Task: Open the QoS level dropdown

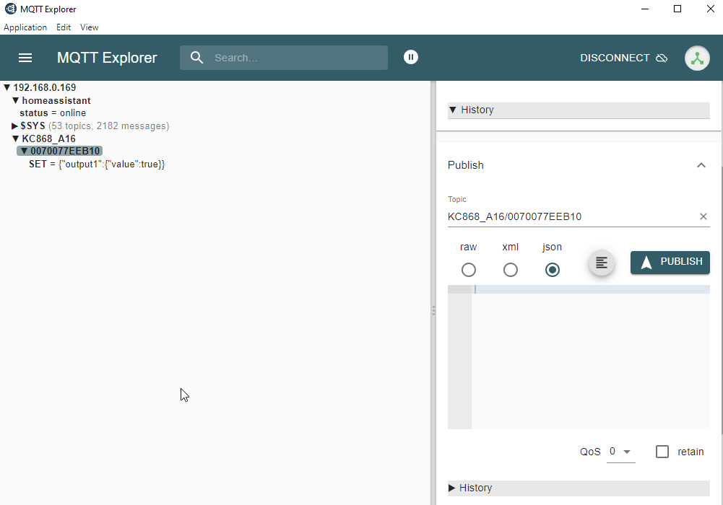Action: coord(620,452)
